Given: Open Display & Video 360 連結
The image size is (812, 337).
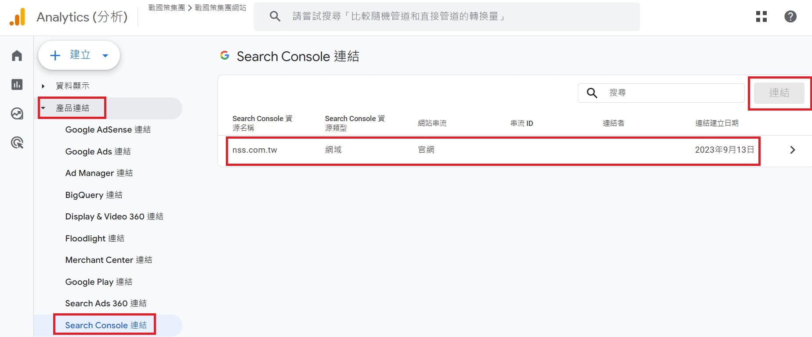Looking at the screenshot, I should (x=114, y=216).
